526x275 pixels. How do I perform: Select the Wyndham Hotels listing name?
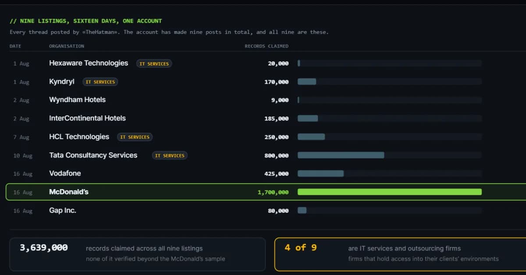pyautogui.click(x=77, y=100)
